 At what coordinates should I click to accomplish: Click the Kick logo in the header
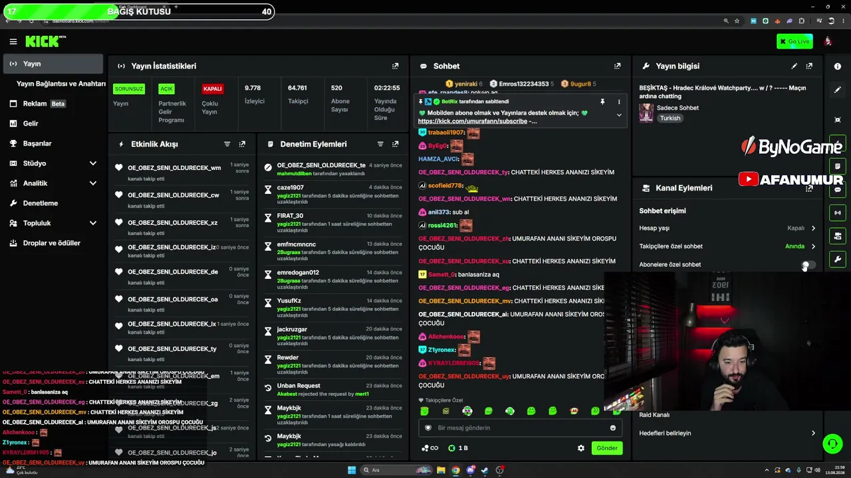45,41
